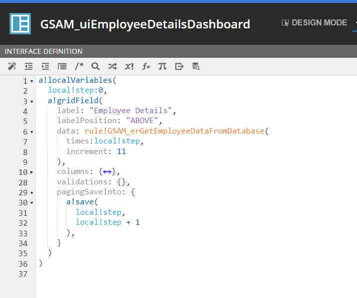Expand the folded columns placeholder arrow
The height and width of the screenshot is (298, 357).
pos(107,171)
